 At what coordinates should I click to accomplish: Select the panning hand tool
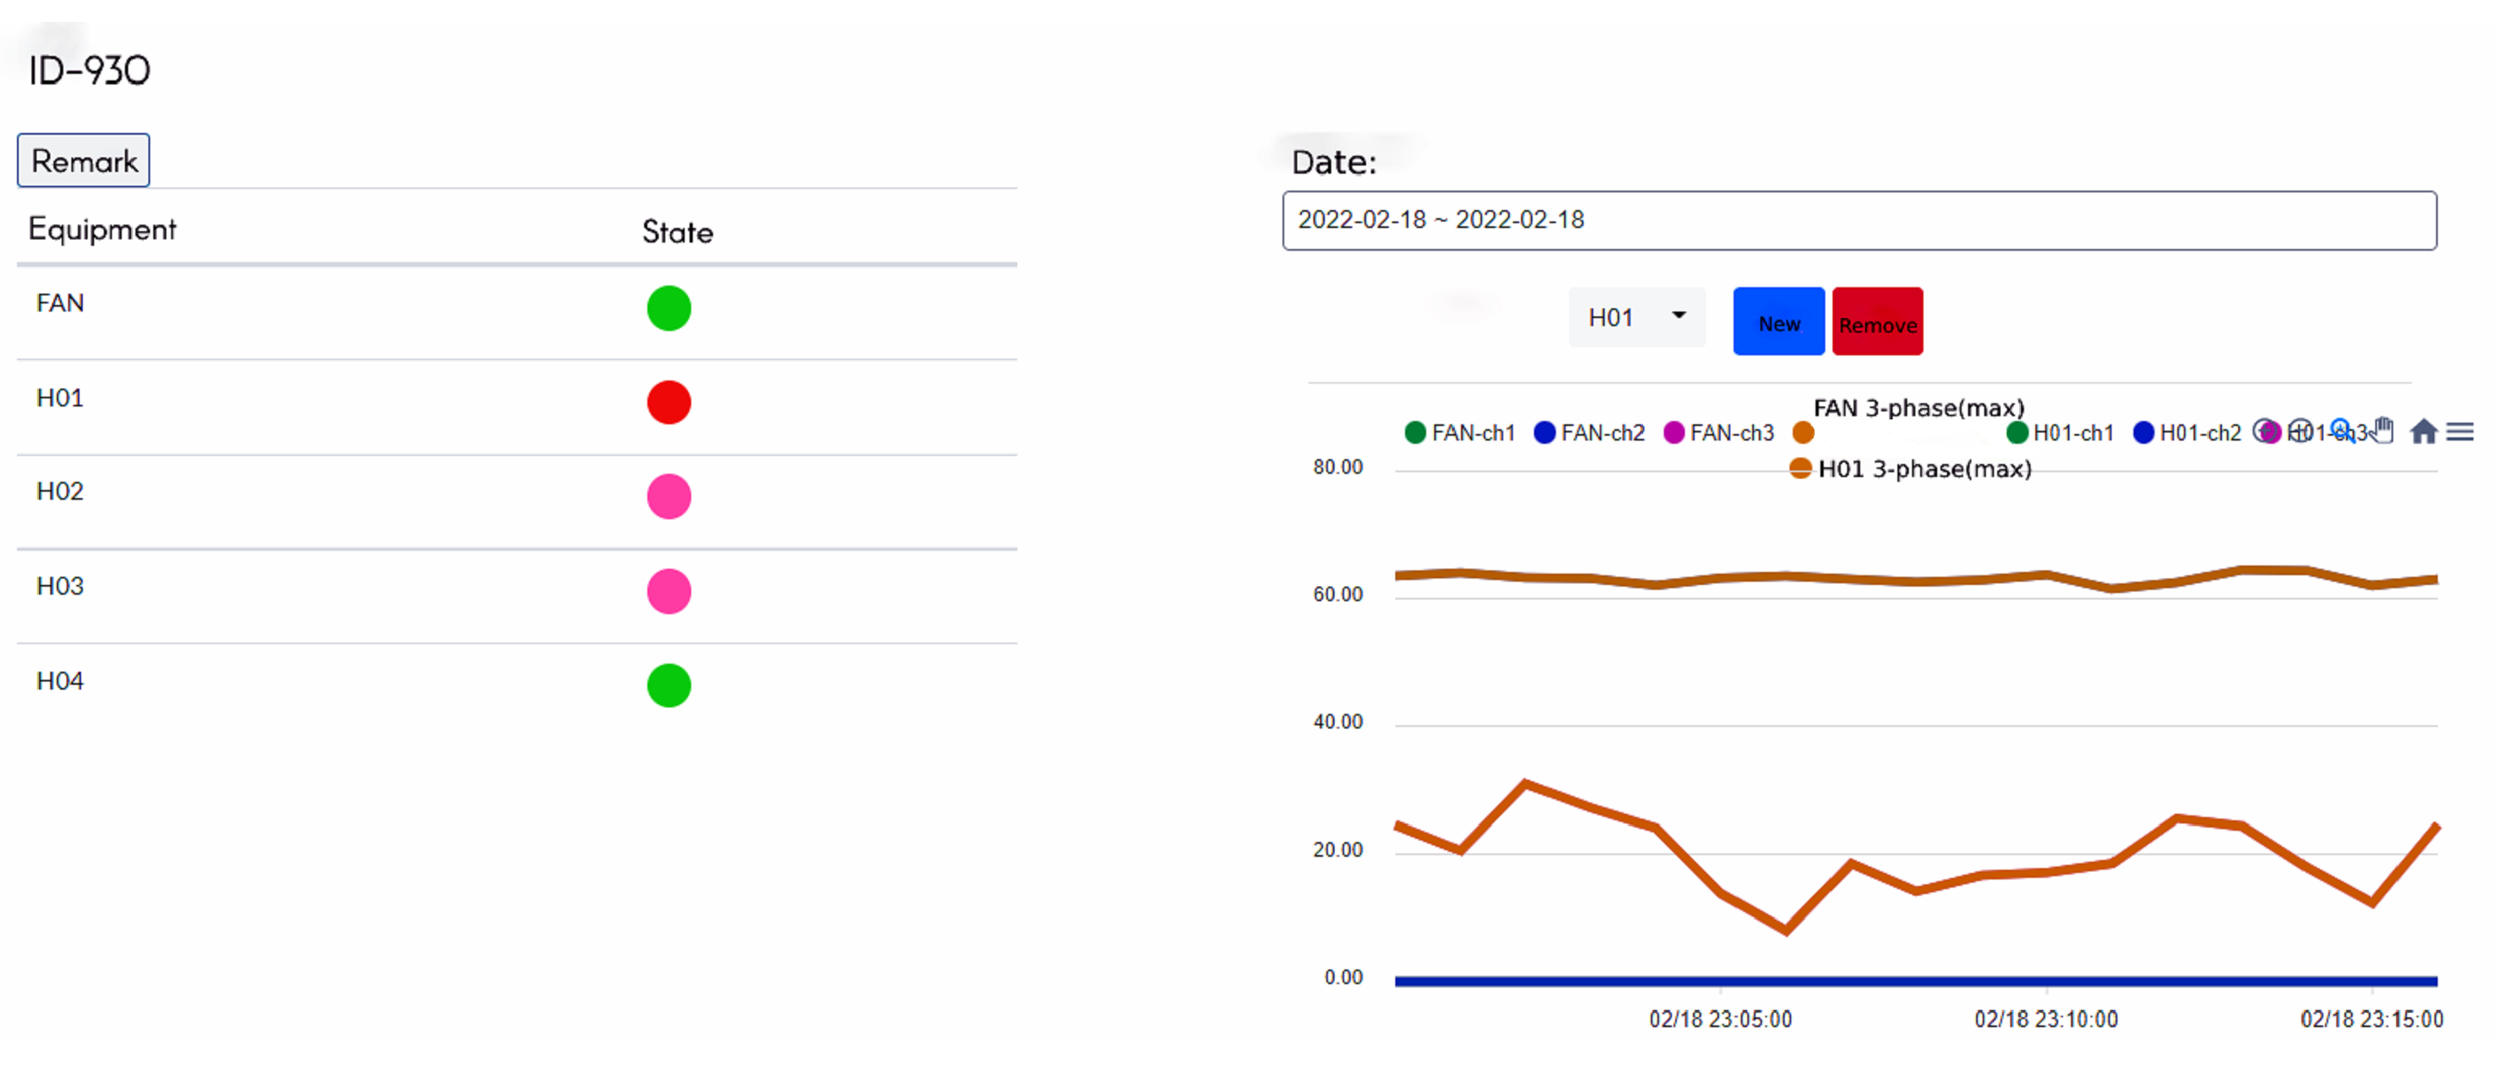click(x=2383, y=430)
